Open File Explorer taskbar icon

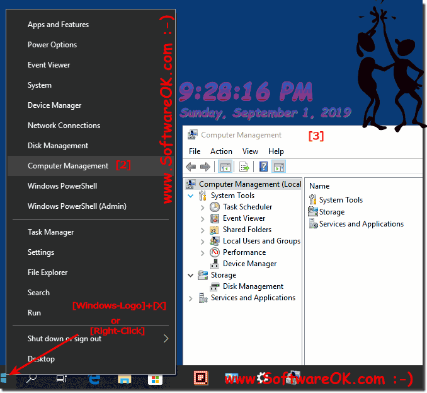pos(125,379)
